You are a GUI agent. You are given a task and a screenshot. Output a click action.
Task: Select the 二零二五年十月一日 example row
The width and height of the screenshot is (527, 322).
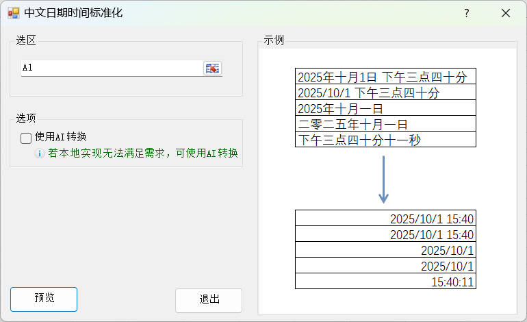click(x=385, y=124)
